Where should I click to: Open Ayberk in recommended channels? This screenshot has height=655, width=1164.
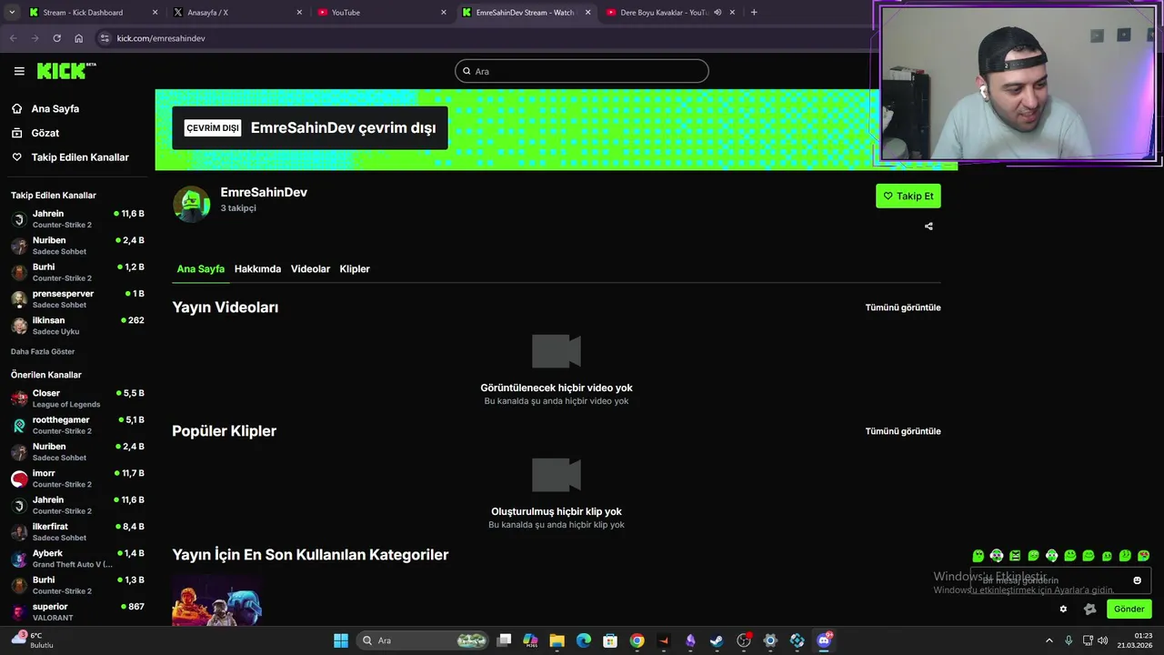[77, 559]
